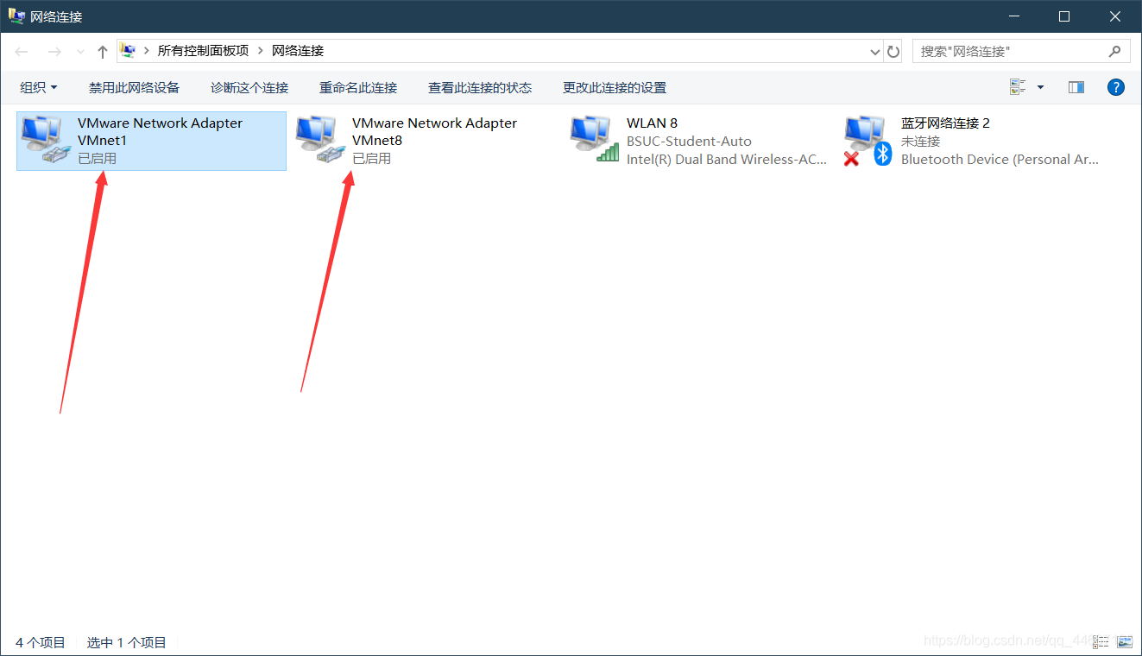1142x656 pixels.
Task: Open the help question-mark icon
Action: click(x=1116, y=87)
